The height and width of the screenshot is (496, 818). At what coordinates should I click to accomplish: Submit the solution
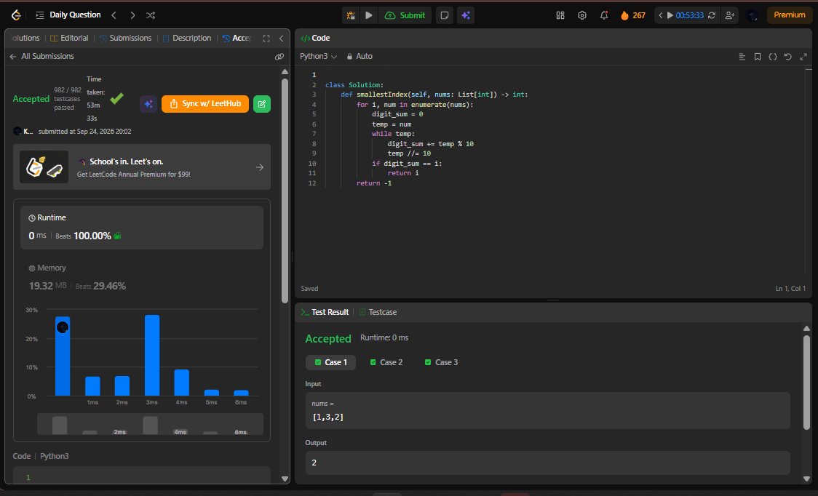pyautogui.click(x=405, y=15)
